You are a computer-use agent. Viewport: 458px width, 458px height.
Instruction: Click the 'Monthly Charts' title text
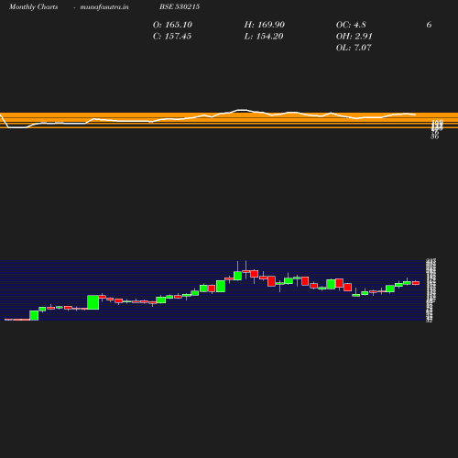(33, 6)
